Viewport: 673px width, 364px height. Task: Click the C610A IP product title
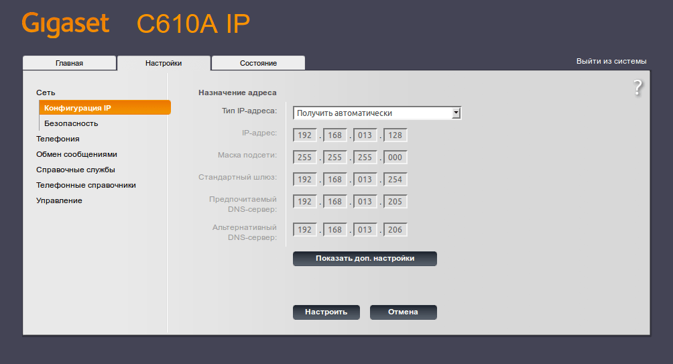tap(193, 24)
